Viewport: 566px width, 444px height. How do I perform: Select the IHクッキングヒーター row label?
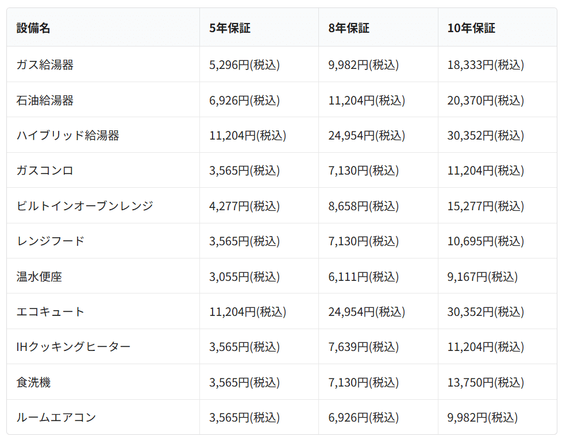74,347
